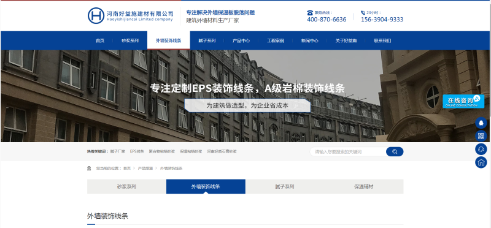Open 产品中心 in the navigation bar
The image size is (491, 228).
241,40
